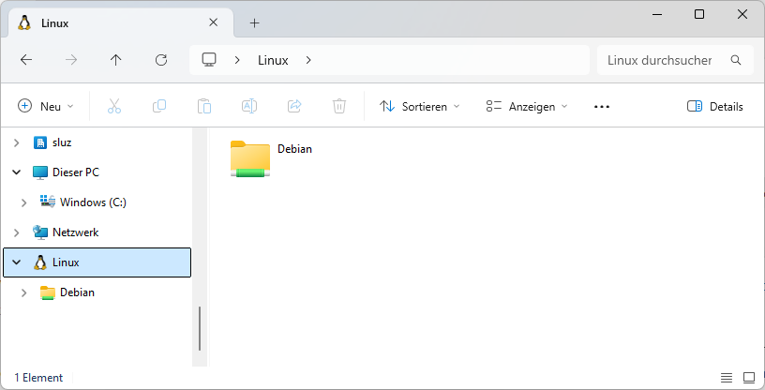This screenshot has height=390, width=765.
Task: Select Linux in the navigation pane
Action: click(x=97, y=262)
